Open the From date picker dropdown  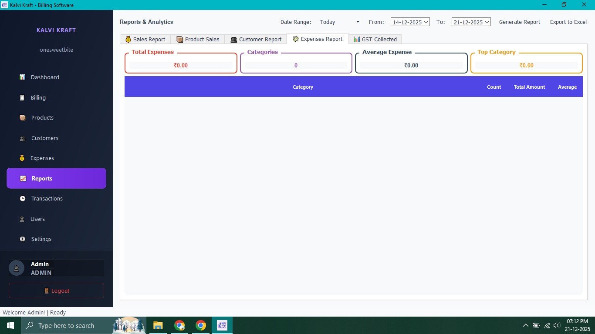point(426,22)
